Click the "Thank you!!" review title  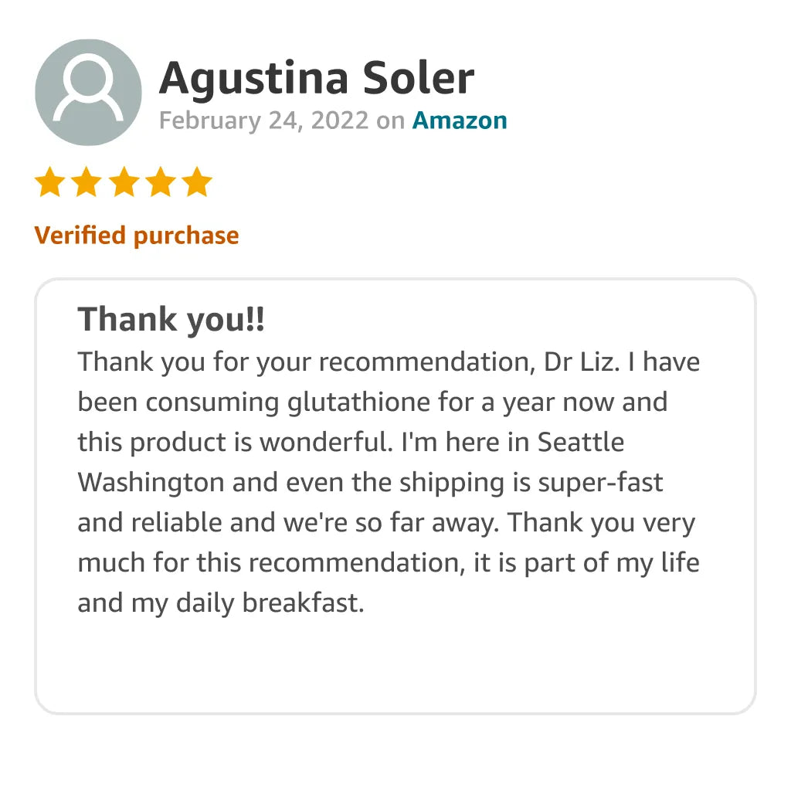coord(171,319)
